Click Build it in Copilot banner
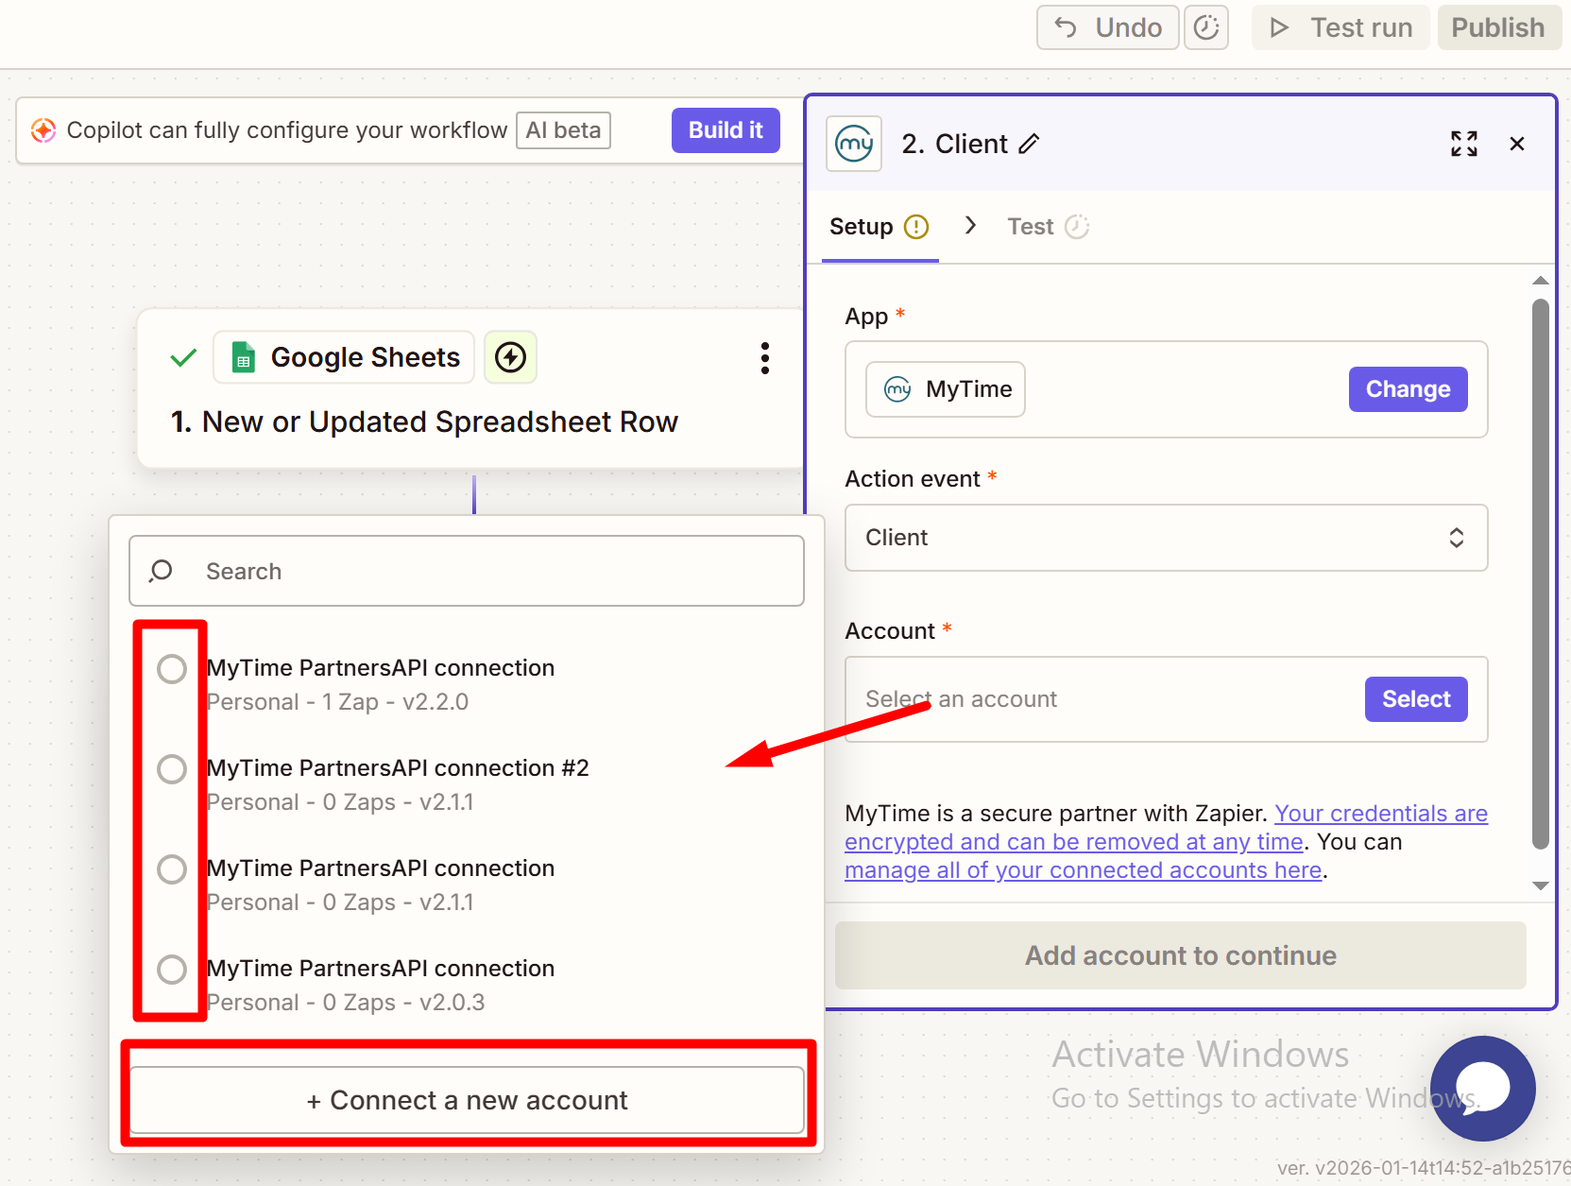This screenshot has width=1571, height=1186. [726, 130]
